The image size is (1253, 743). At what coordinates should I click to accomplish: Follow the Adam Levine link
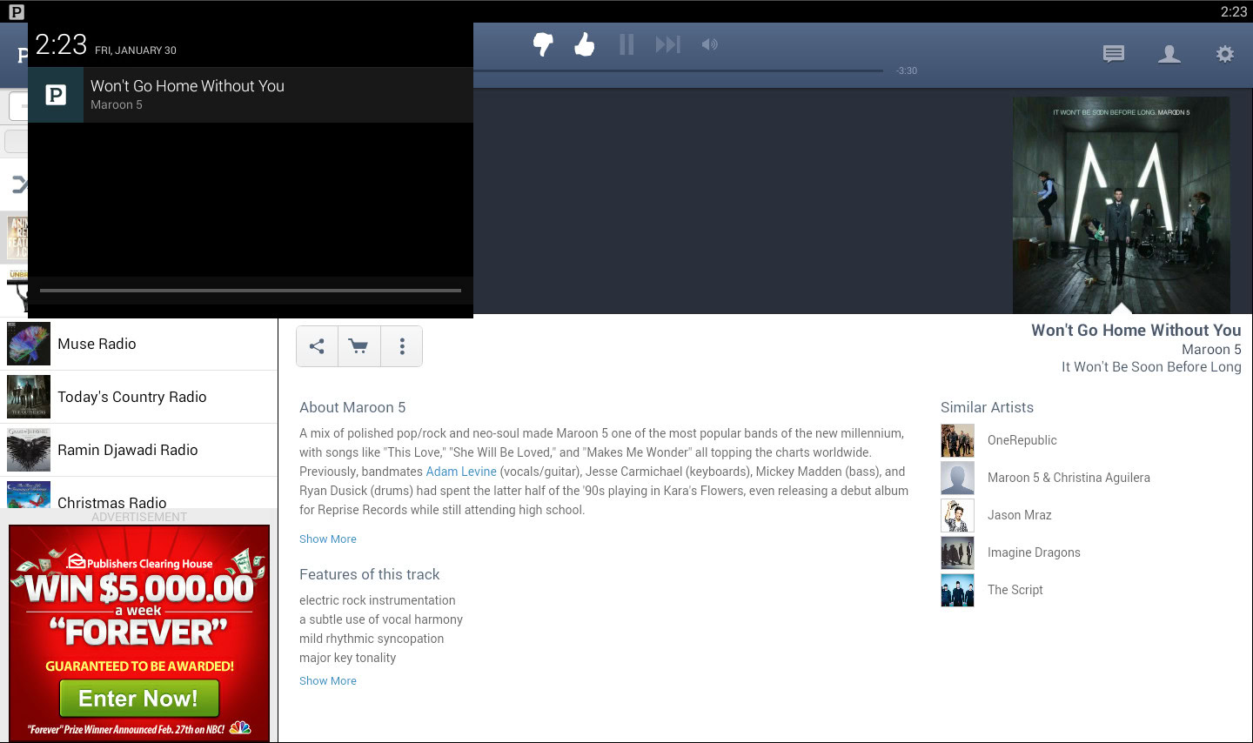click(x=461, y=472)
